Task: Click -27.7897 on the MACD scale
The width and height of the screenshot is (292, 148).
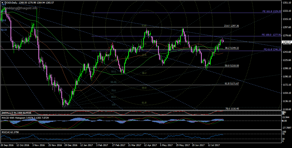Action: click(287, 128)
